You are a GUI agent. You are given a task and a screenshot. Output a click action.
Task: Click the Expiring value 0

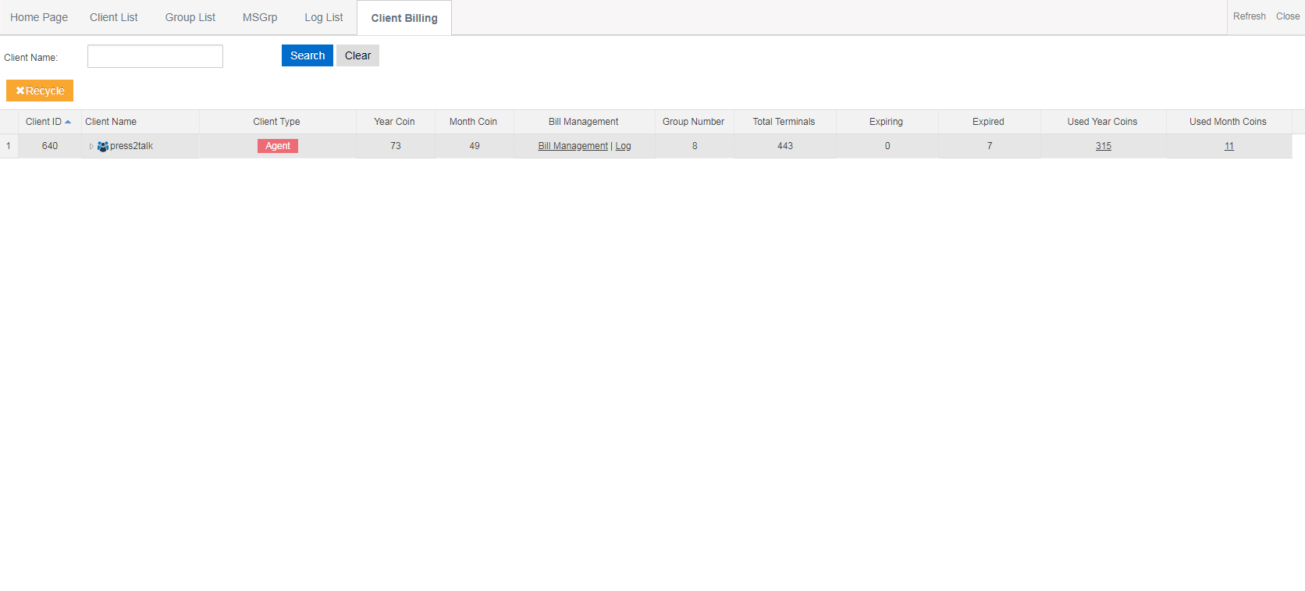click(x=887, y=146)
